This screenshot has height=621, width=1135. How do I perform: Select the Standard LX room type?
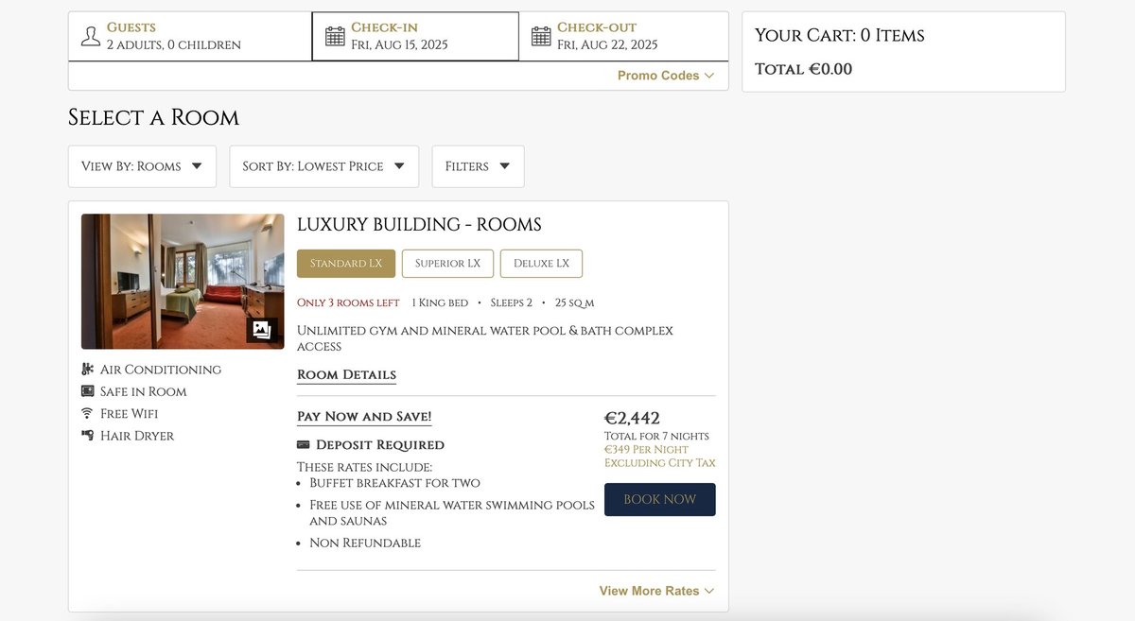(x=346, y=264)
